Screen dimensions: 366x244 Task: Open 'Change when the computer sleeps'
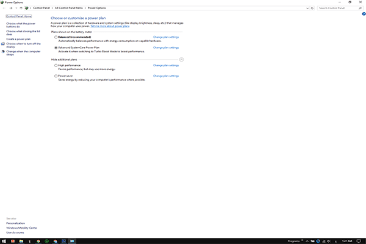(x=23, y=53)
